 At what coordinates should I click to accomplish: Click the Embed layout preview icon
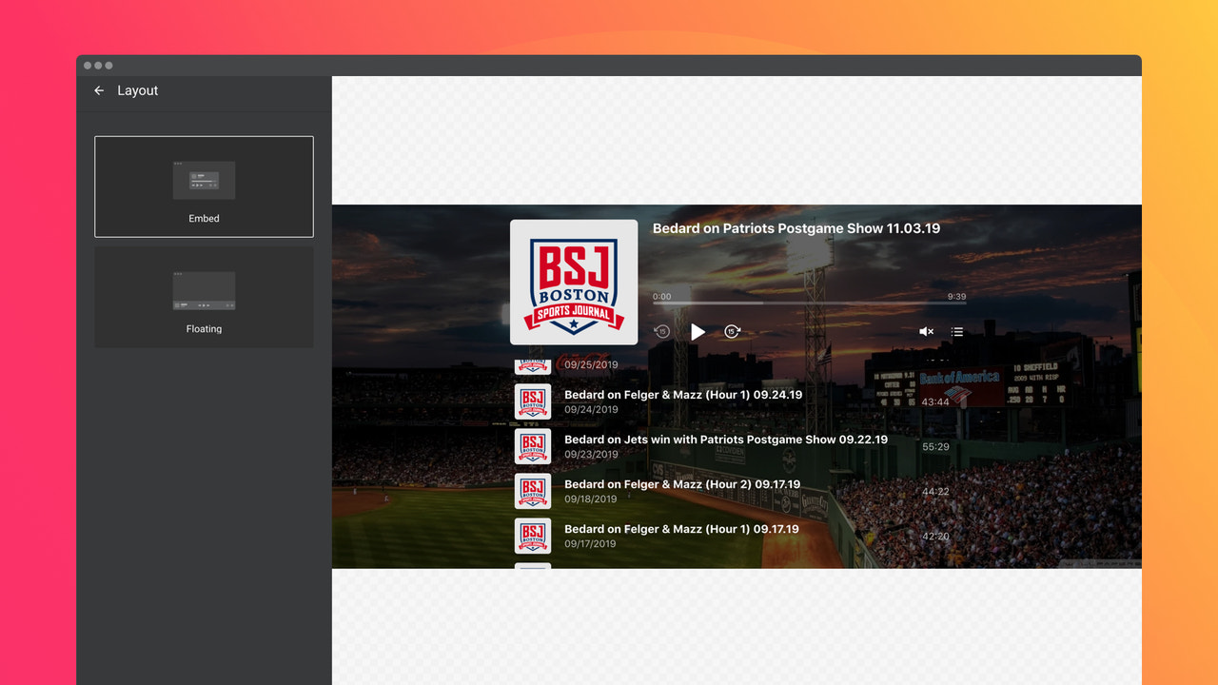[x=204, y=180]
